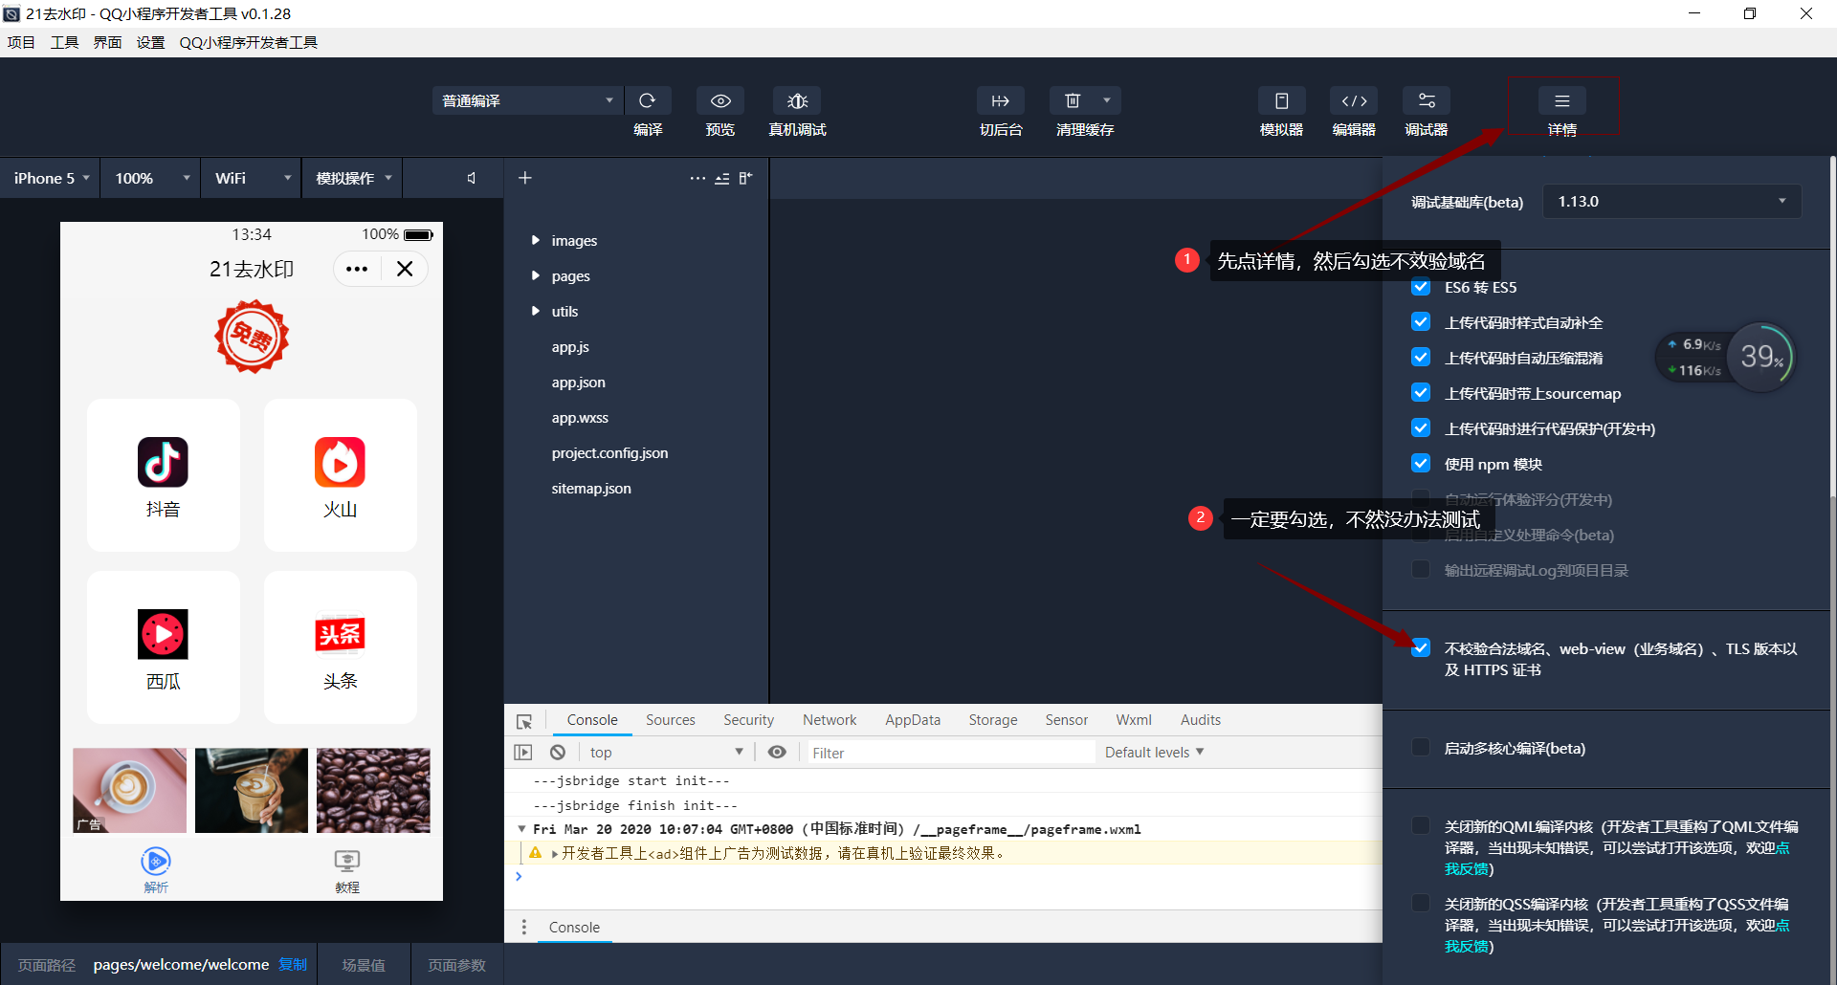Start real device debugging (bug icon)
Viewport: 1837px width, 985px height.
click(x=797, y=101)
